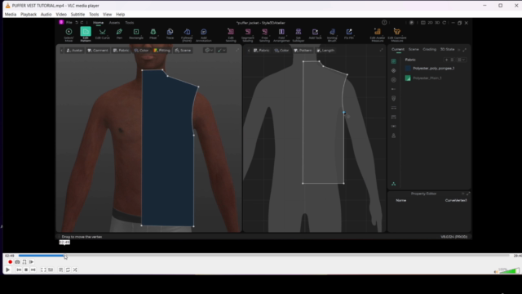
Task: Click the Length button in 2D view
Action: (x=325, y=51)
